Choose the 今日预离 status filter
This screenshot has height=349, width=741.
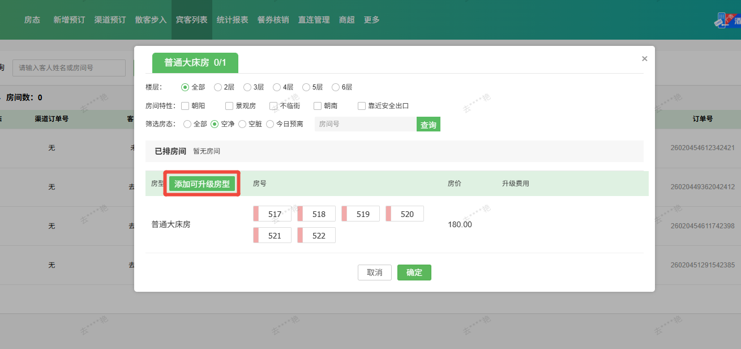(x=270, y=124)
